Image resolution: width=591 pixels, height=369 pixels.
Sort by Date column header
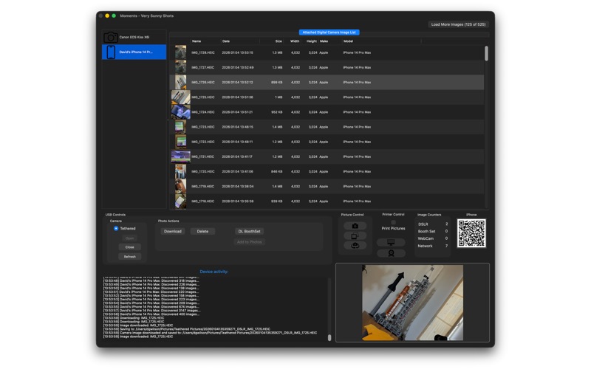[226, 41]
